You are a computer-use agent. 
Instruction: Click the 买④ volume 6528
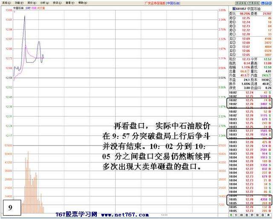(x=268, y=51)
